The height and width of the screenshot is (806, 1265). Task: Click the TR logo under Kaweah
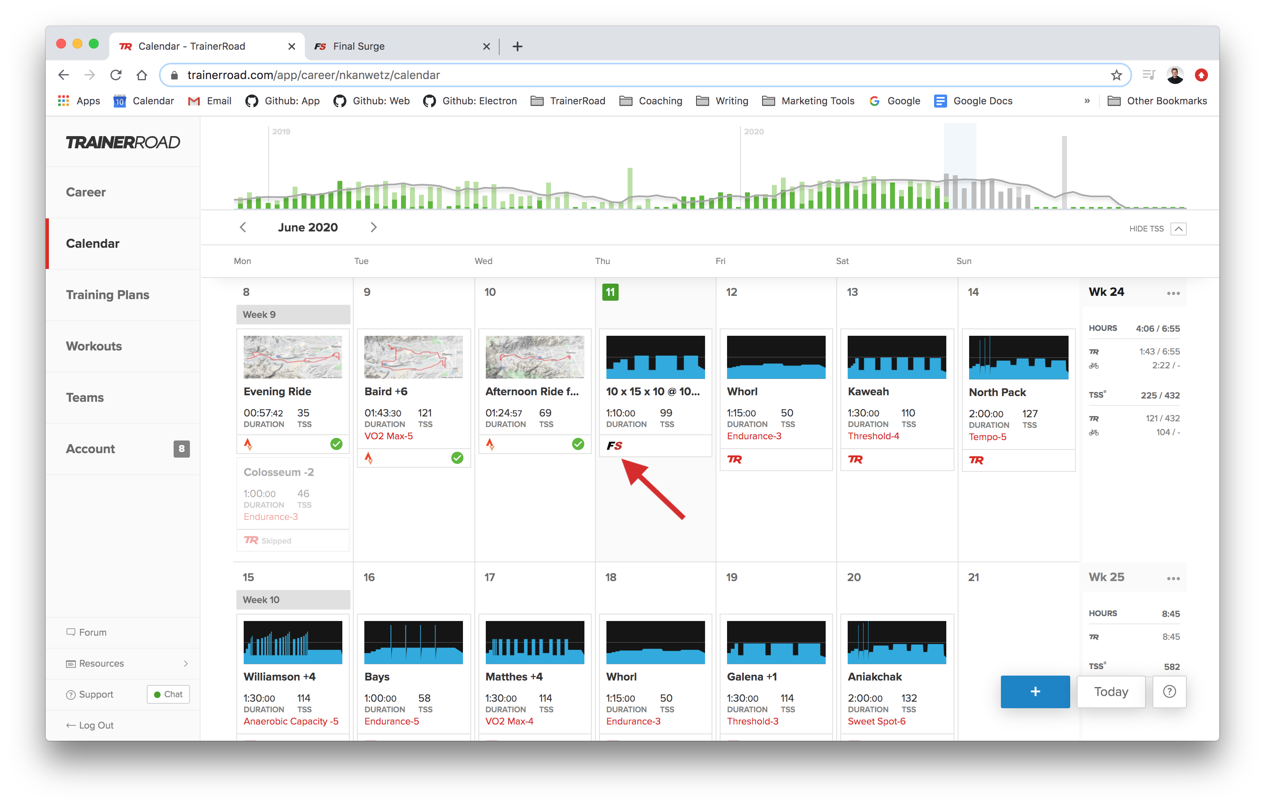[856, 459]
